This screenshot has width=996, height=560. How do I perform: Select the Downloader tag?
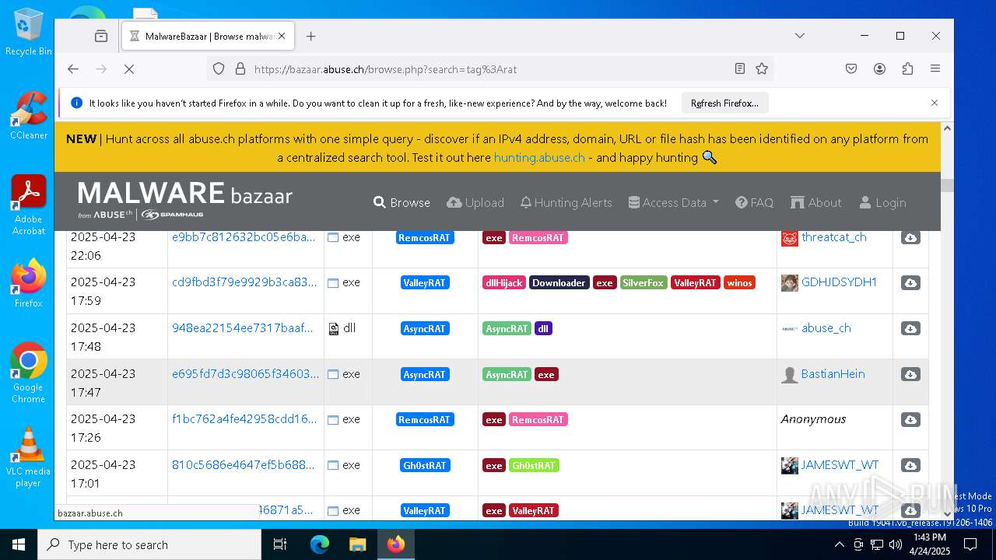point(559,283)
